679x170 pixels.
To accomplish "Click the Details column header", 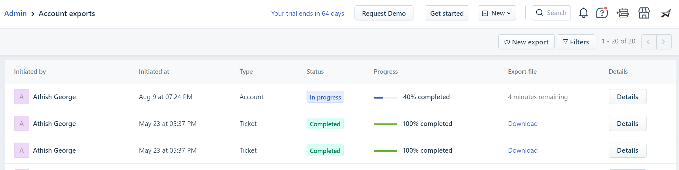I will 618,71.
